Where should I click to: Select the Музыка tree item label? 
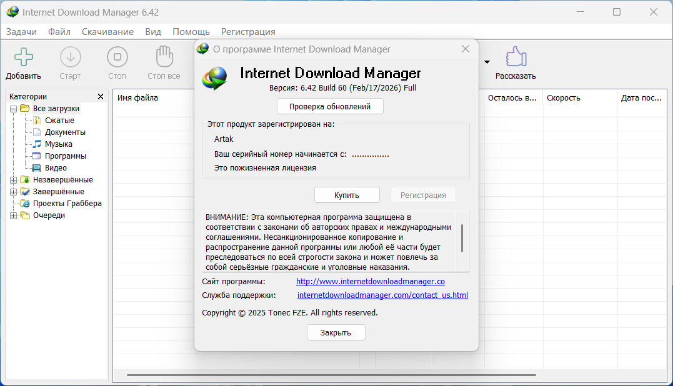59,144
